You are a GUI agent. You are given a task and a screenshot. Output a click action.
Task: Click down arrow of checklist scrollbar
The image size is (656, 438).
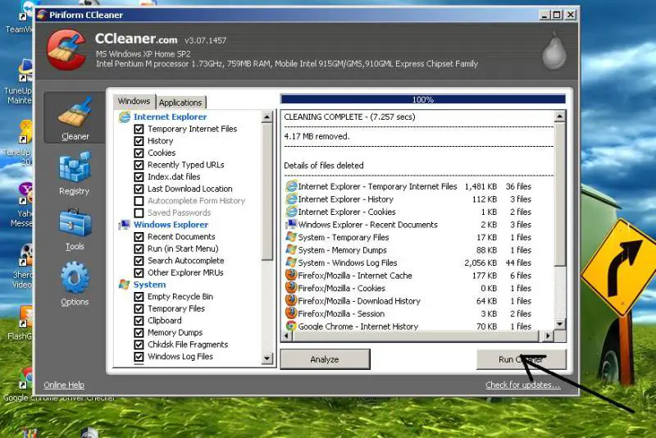(x=266, y=358)
